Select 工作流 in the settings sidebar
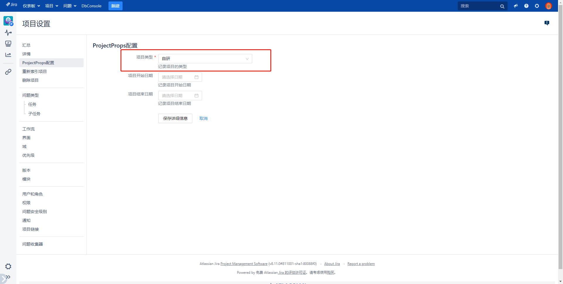The image size is (563, 284). (x=28, y=129)
